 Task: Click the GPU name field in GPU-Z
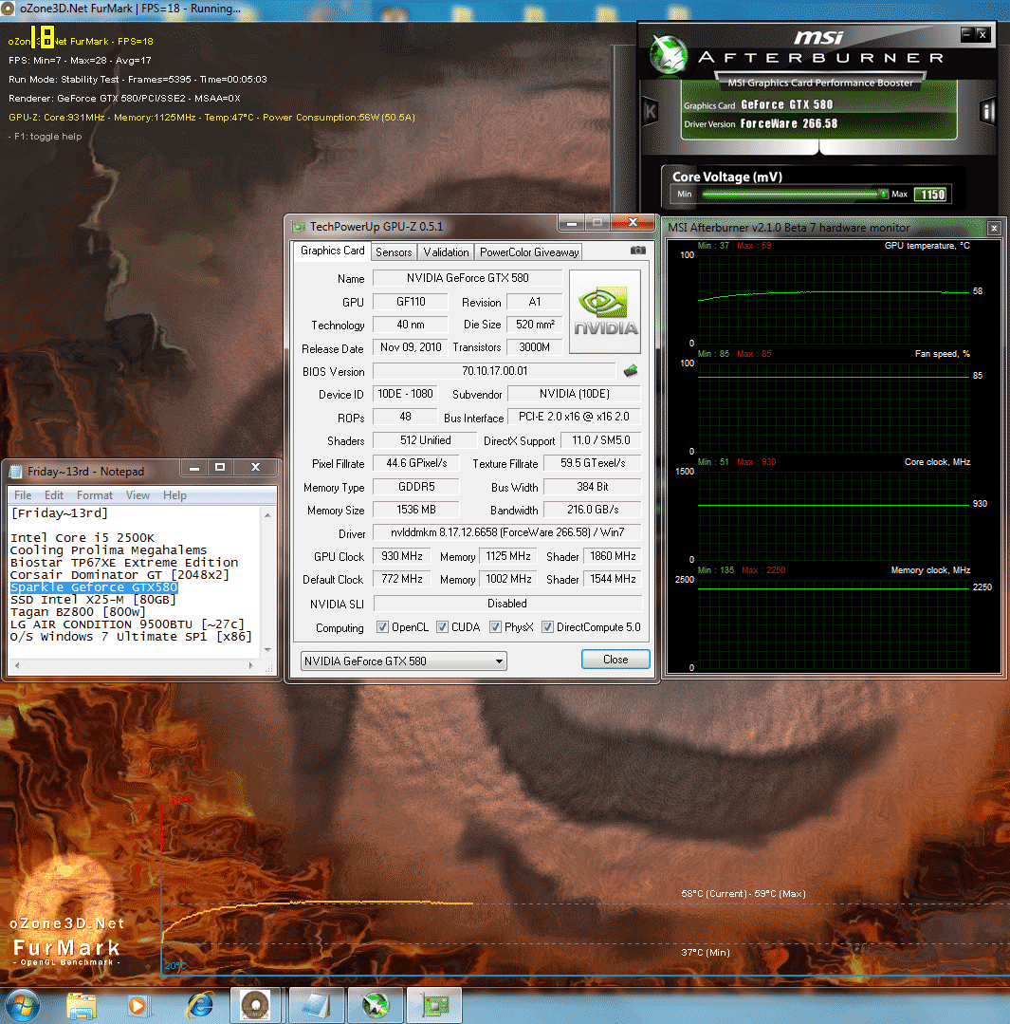click(x=468, y=278)
